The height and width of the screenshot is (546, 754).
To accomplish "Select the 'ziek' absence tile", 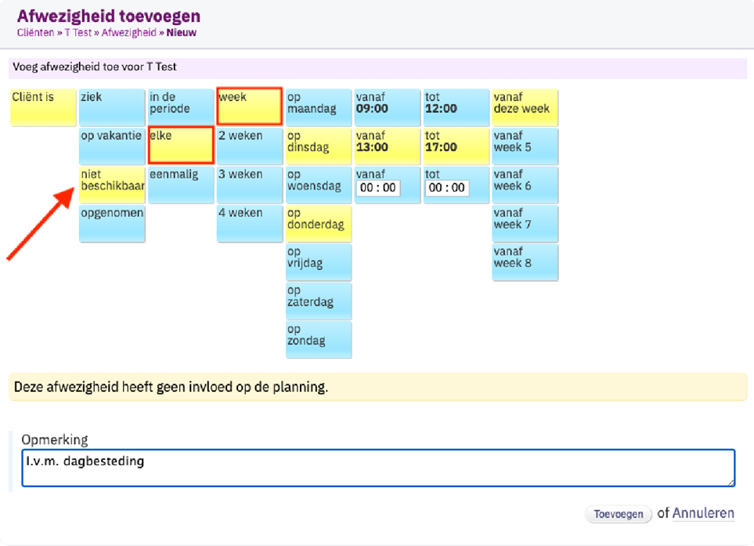I will click(x=112, y=107).
